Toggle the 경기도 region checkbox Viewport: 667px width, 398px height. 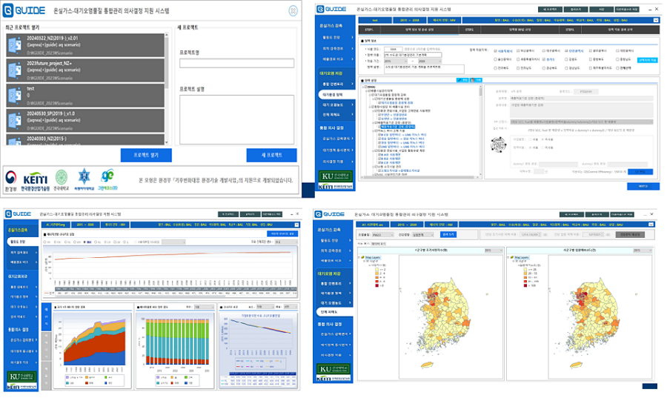point(544,59)
